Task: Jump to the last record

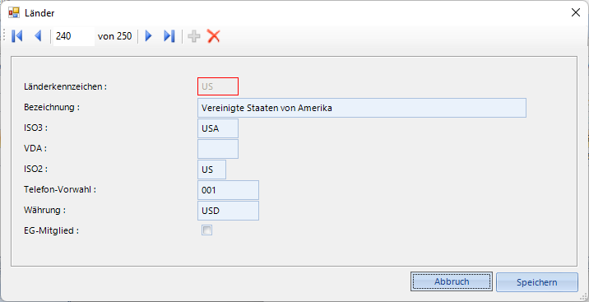Action: click(169, 36)
